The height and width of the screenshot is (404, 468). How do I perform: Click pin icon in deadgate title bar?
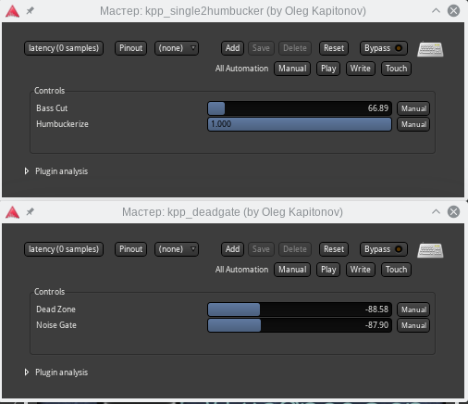(30, 212)
